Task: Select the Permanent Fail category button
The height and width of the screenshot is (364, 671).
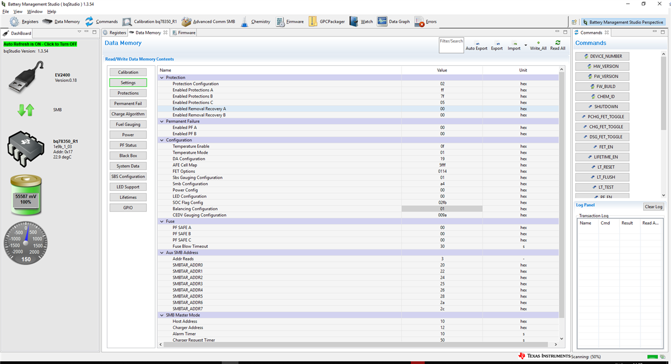Action: (128, 104)
